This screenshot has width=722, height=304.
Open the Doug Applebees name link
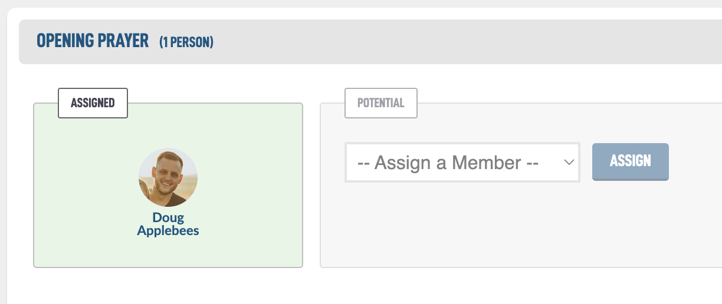click(168, 224)
